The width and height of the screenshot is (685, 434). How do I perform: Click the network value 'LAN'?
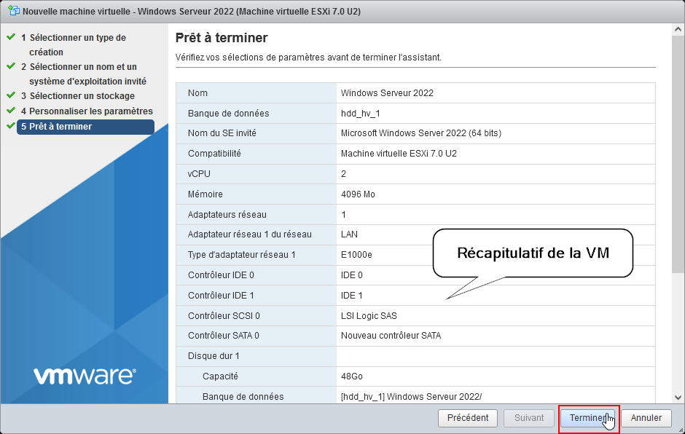click(349, 234)
